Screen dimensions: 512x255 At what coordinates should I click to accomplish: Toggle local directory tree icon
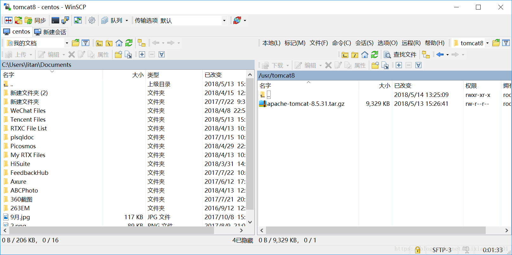click(142, 43)
